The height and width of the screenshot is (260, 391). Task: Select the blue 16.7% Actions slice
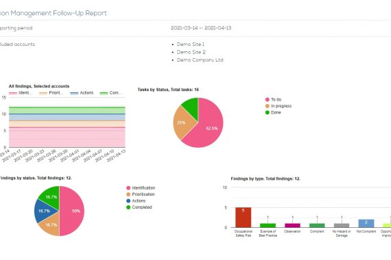click(44, 211)
